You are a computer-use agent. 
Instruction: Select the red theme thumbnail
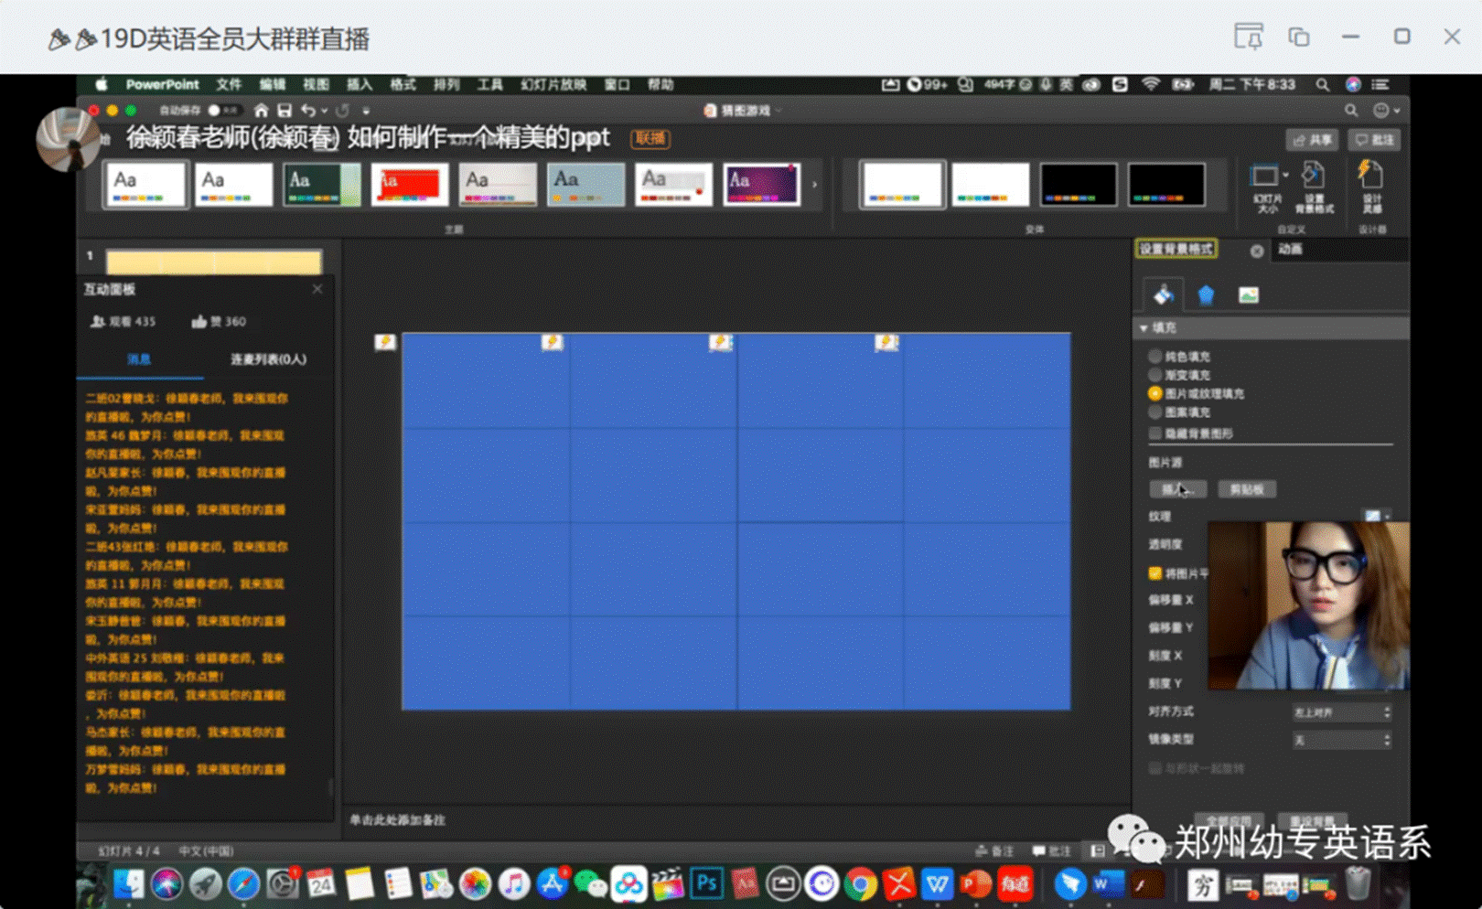click(x=410, y=185)
